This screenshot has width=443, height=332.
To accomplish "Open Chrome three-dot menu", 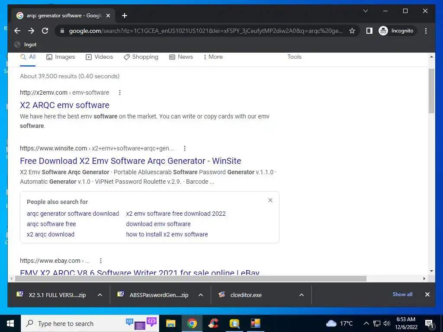I will point(426,31).
